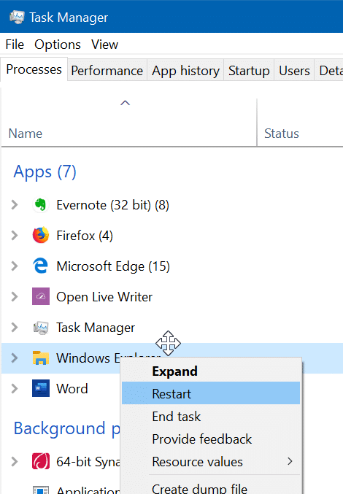
Task: Click the Word app icon
Action: [41, 388]
